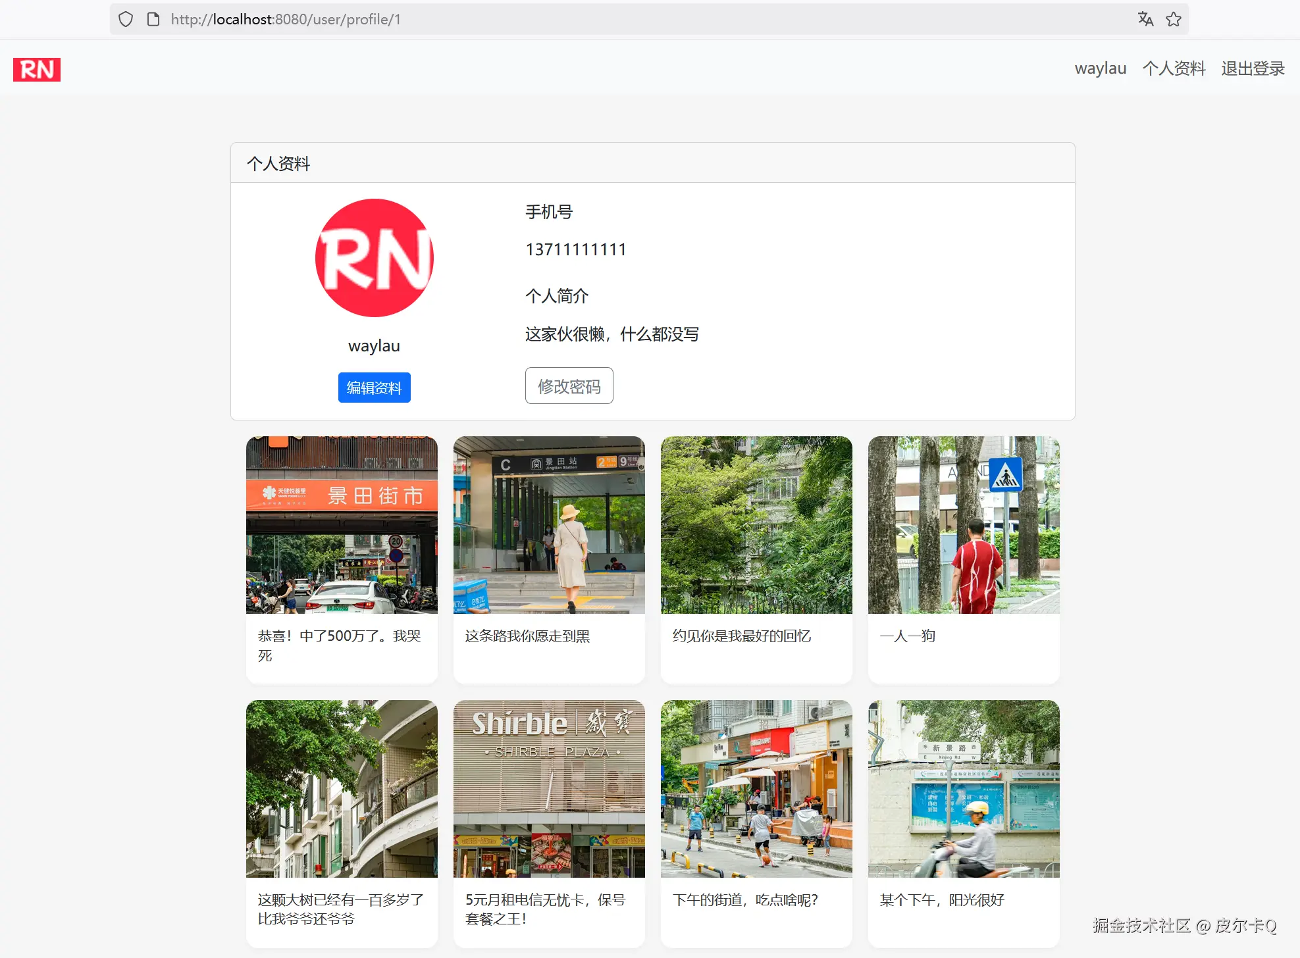The width and height of the screenshot is (1300, 958).
Task: Click the 编辑资料 button
Action: (x=374, y=388)
